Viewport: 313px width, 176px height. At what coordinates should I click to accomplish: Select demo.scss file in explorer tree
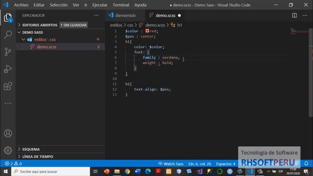point(46,47)
